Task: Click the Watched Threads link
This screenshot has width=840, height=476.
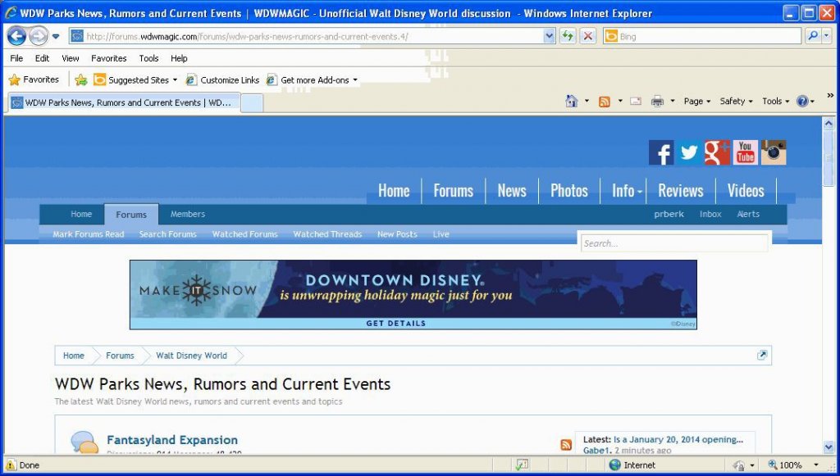Action: point(327,234)
